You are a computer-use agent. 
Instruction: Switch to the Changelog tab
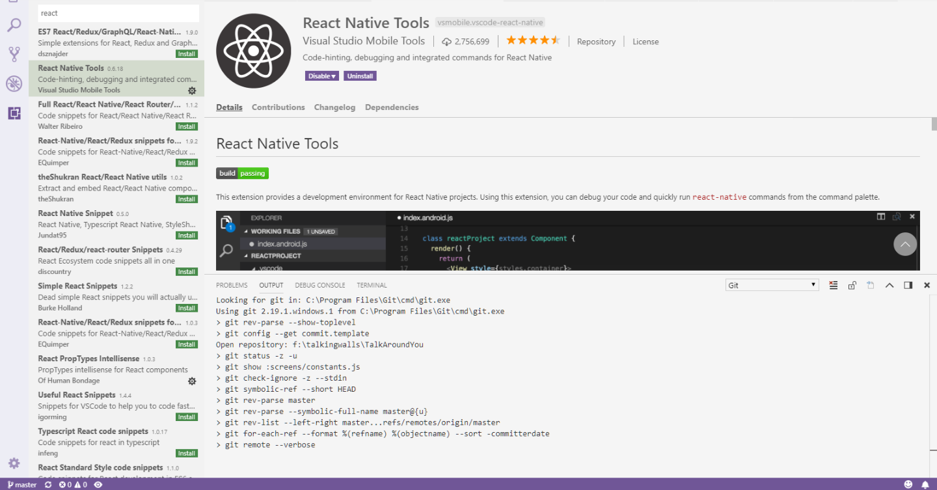[334, 107]
